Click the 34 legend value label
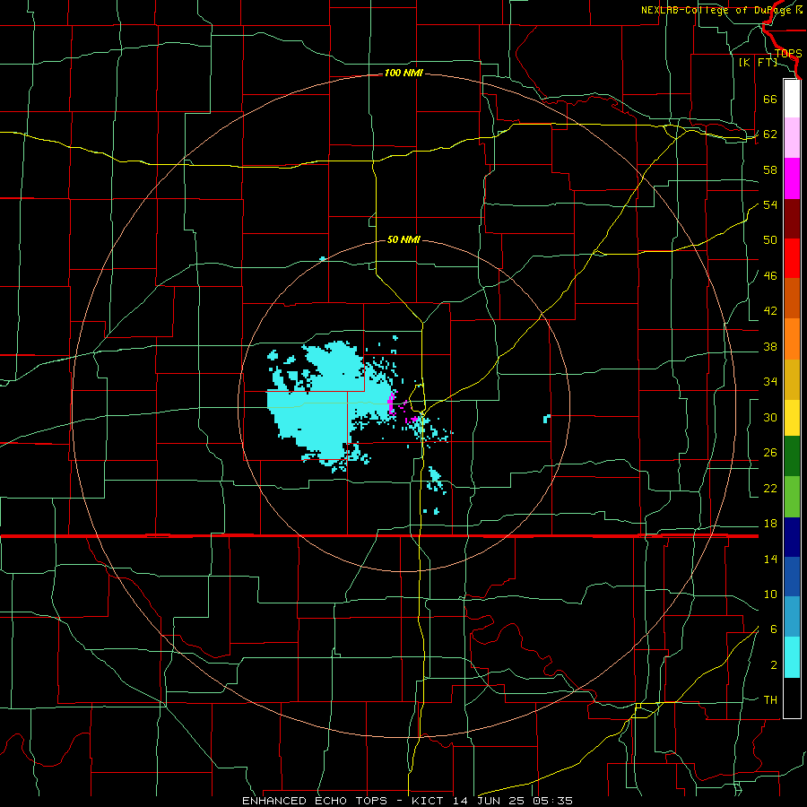The image size is (807, 807). tap(770, 382)
